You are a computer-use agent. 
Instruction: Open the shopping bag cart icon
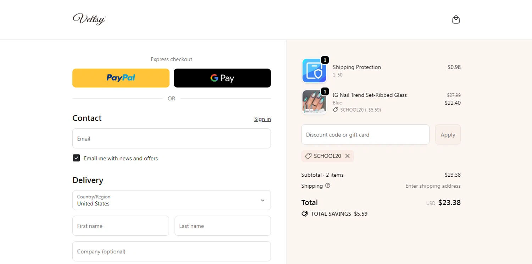coord(456,19)
